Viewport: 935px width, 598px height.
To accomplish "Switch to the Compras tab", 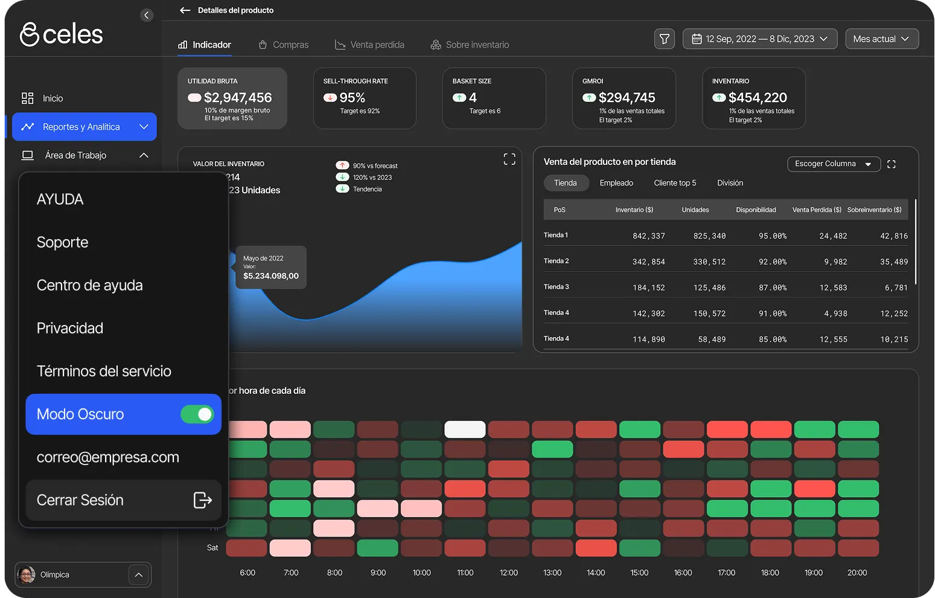I will (x=283, y=45).
